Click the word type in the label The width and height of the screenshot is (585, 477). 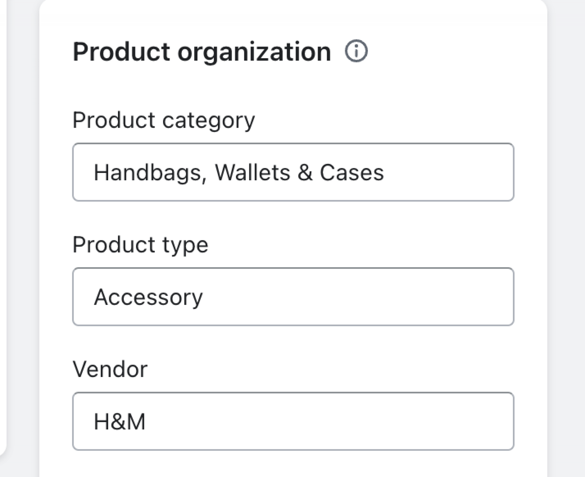click(185, 245)
